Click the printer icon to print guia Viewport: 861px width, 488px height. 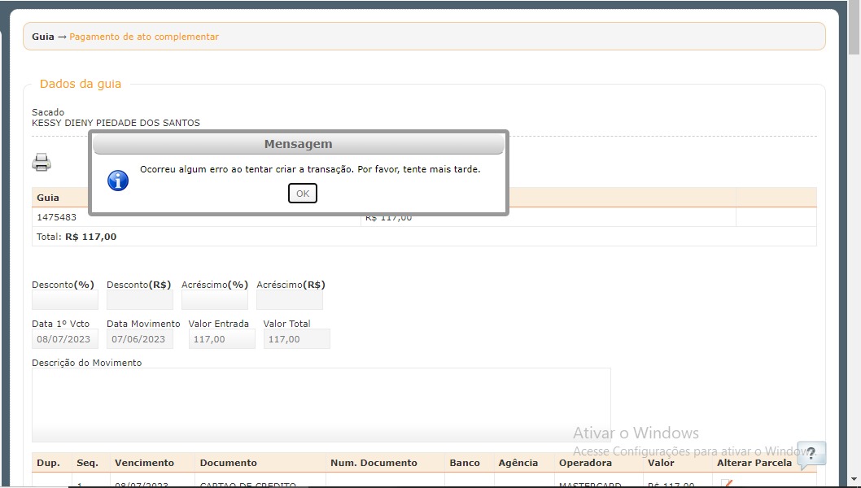[42, 163]
